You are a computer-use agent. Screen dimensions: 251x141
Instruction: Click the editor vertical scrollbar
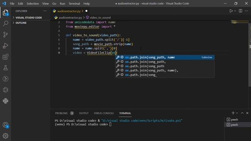pyautogui.click(x=249, y=55)
